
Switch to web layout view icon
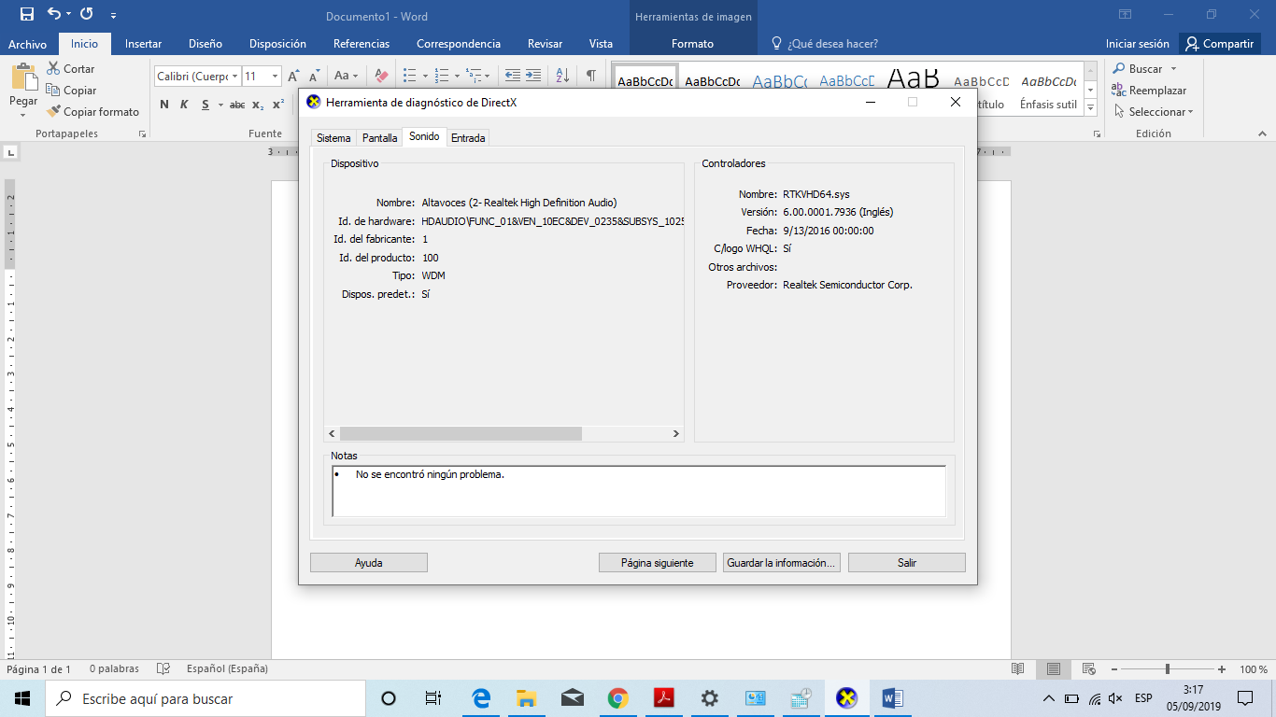[1088, 669]
